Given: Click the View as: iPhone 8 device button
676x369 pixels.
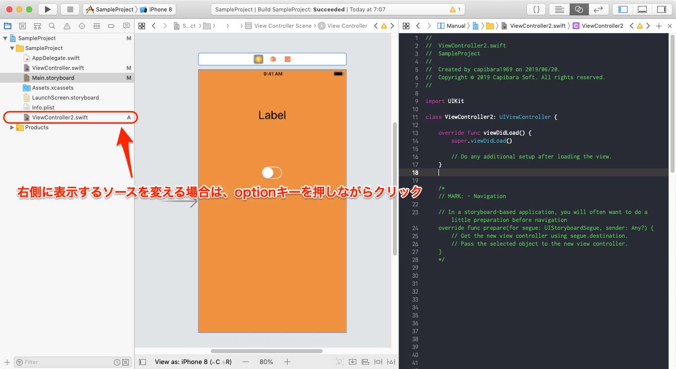Looking at the screenshot, I should pos(193,362).
